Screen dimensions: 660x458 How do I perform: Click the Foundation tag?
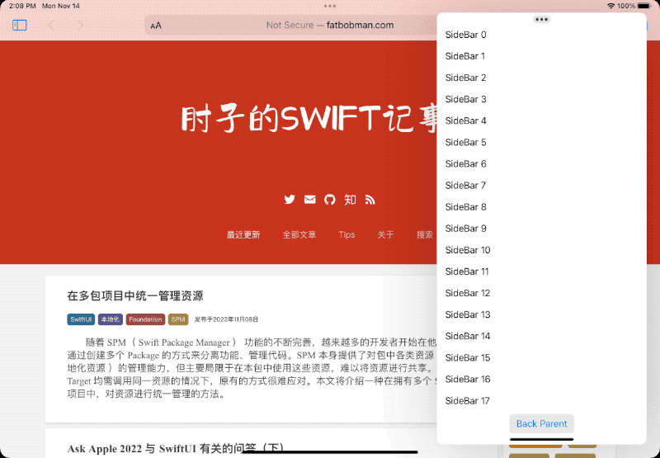(x=145, y=319)
